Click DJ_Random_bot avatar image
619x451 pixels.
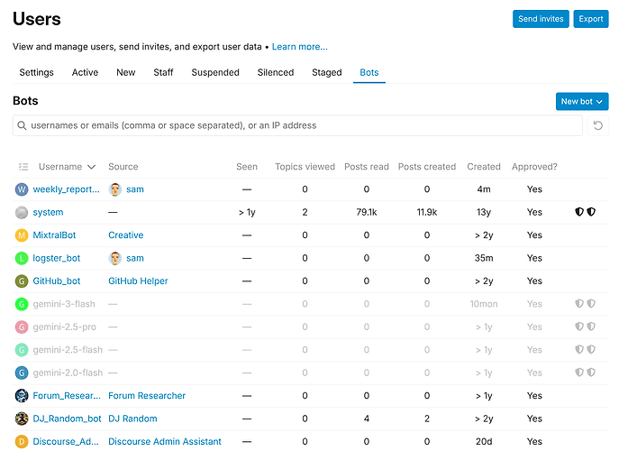click(22, 419)
